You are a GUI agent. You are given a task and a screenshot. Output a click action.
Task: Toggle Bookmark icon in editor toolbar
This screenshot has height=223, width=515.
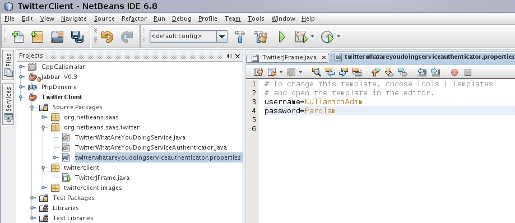402,72
